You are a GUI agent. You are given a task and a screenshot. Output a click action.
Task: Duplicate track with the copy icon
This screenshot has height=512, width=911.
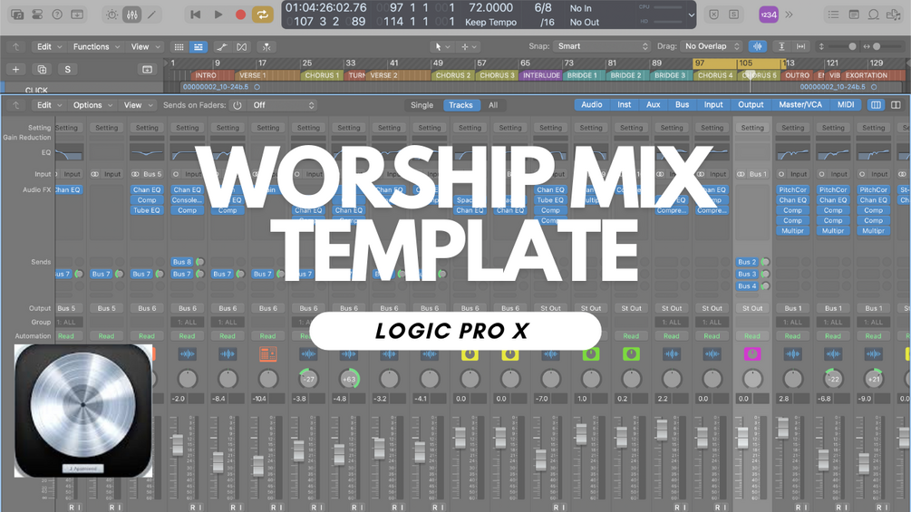42,70
